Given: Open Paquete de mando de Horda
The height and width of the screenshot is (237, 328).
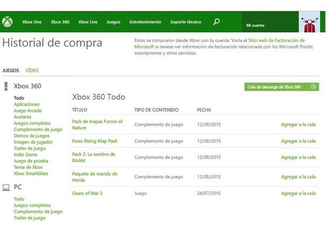Looking at the screenshot, I should [94, 177].
